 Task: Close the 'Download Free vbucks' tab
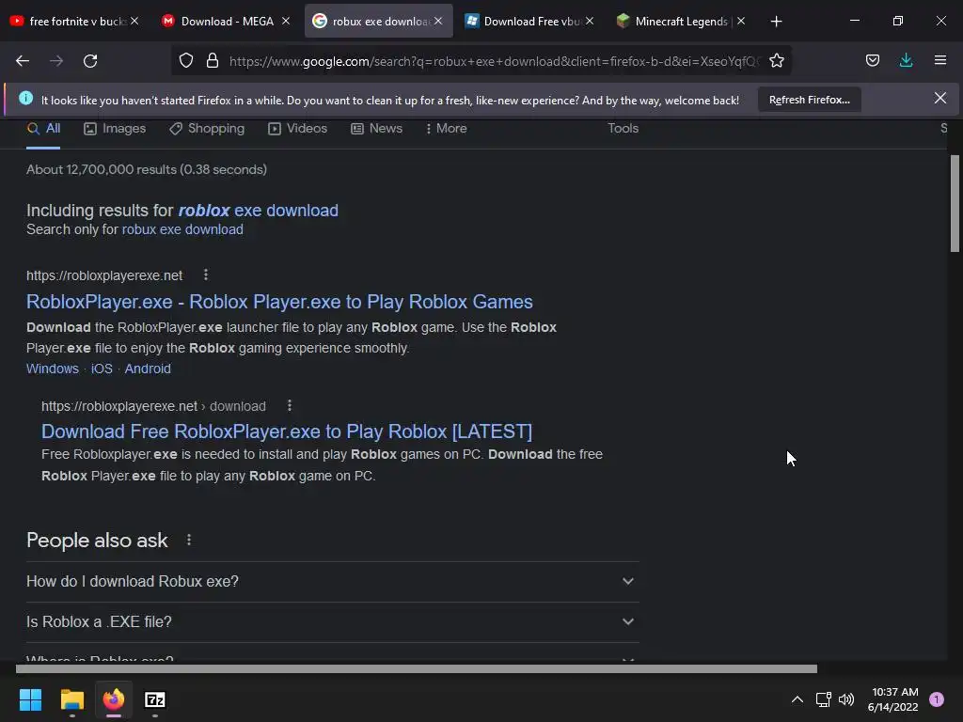590,21
